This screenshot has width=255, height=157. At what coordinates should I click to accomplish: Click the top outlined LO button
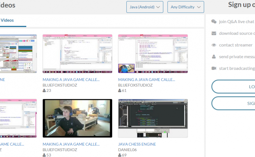[x=233, y=87]
